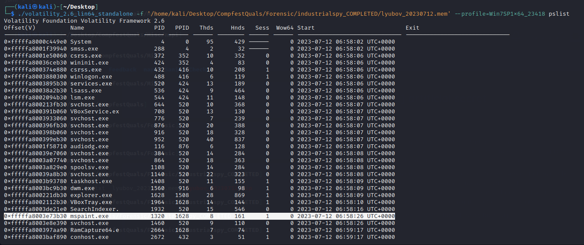
Task: Click the Offset(V) column header
Action: pyautogui.click(x=20, y=28)
